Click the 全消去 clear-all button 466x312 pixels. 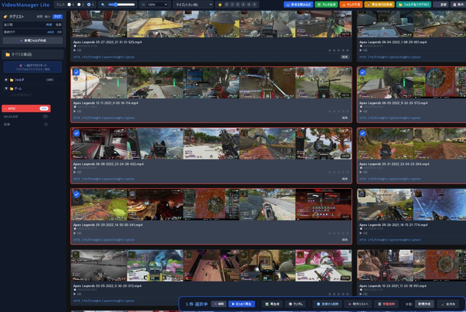448,304
